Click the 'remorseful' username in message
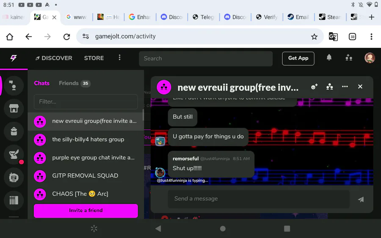 186,159
